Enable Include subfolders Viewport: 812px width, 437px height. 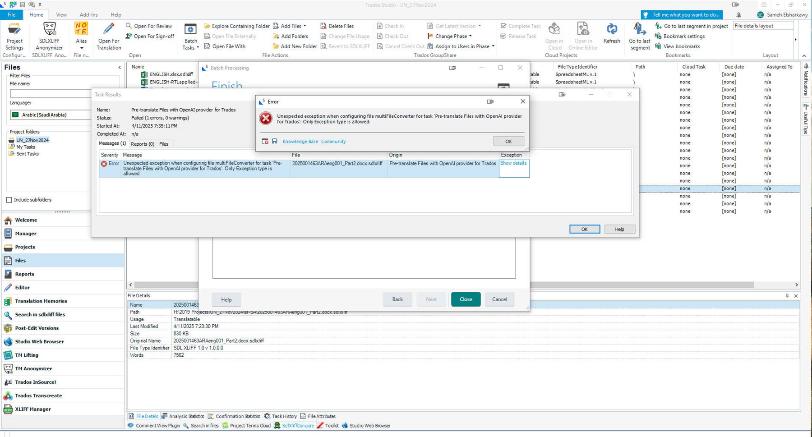click(9, 200)
